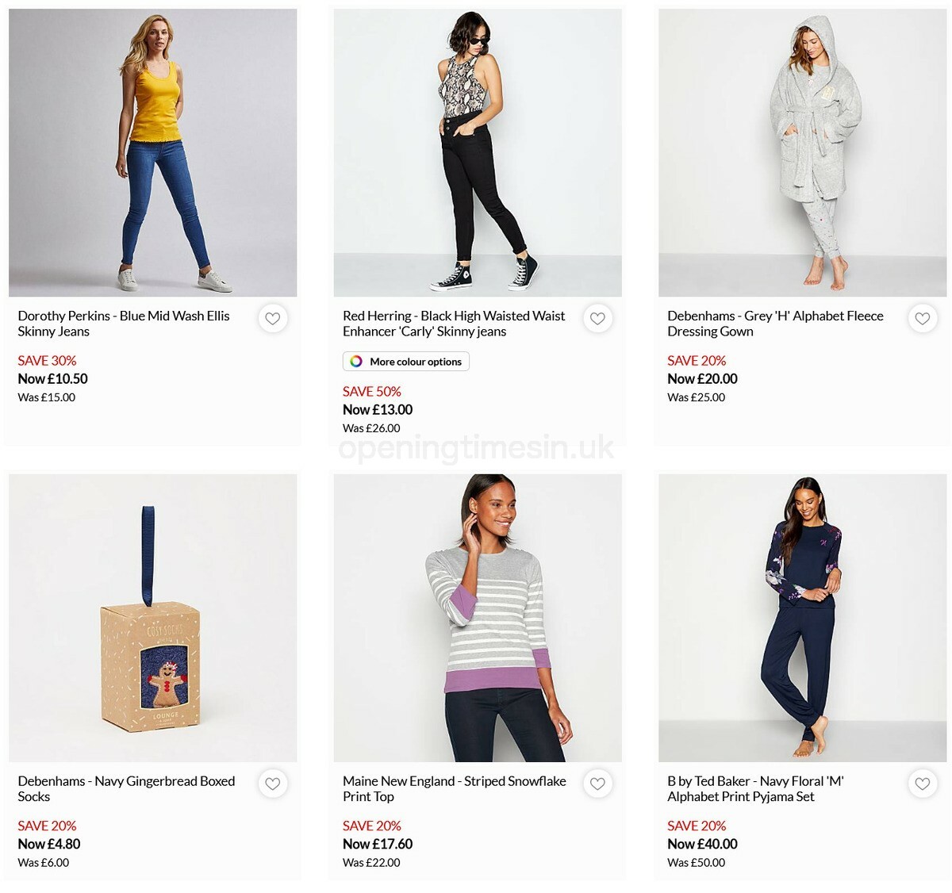Add Navy Gingerbread Boxed Socks to favourites
This screenshot has height=893, width=952.
tap(273, 784)
